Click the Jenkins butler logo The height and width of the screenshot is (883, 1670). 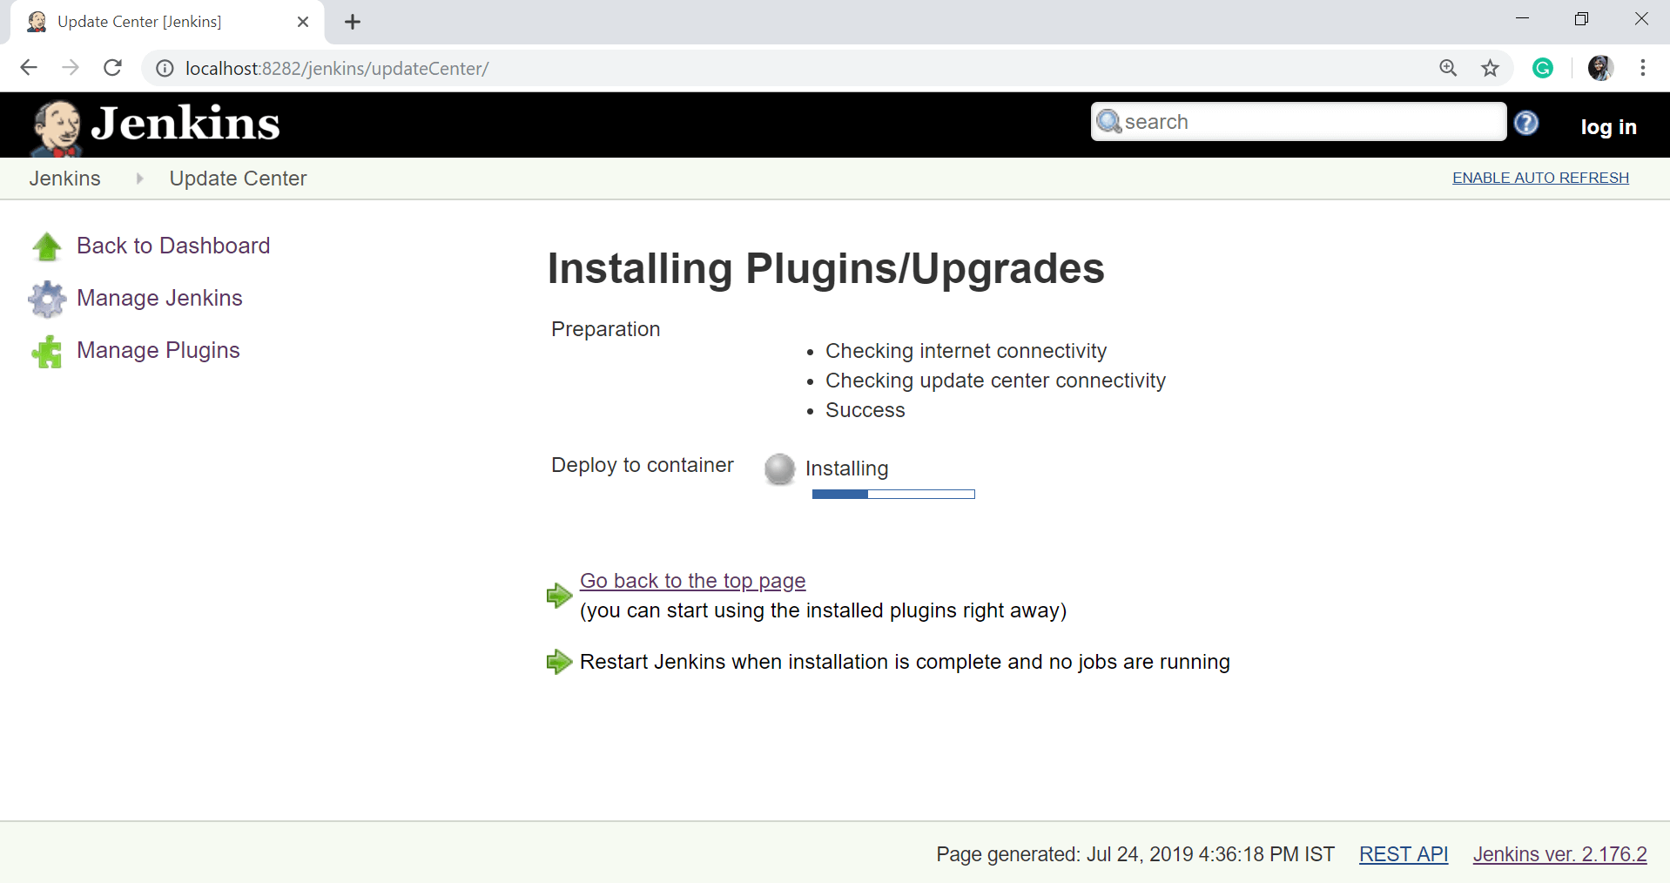(57, 127)
